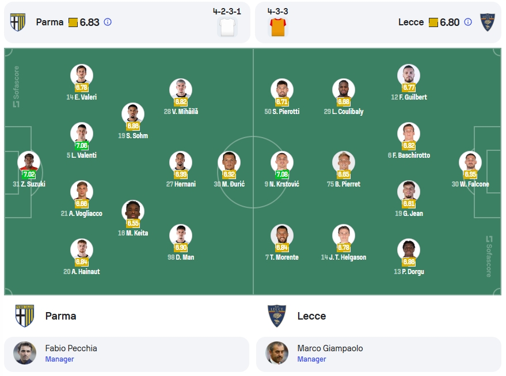Click the Lecce crest above manager section
Viewport: 506px width, 376px height.
pos(277,316)
